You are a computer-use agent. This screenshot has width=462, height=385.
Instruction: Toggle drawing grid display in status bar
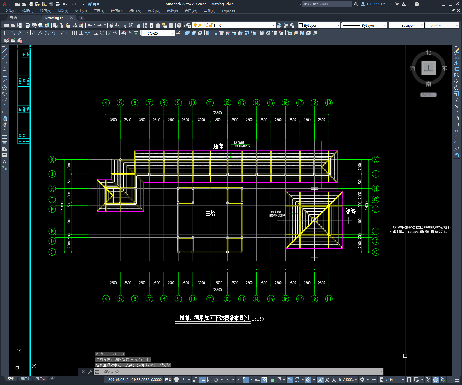(177, 380)
